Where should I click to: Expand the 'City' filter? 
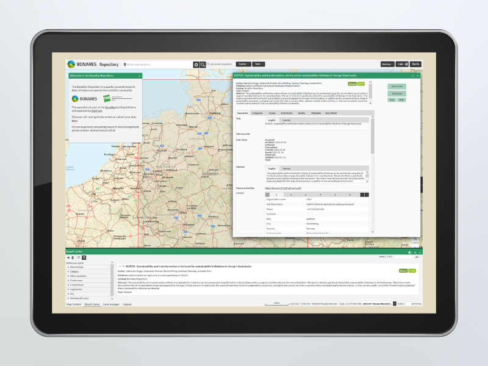click(x=88, y=294)
